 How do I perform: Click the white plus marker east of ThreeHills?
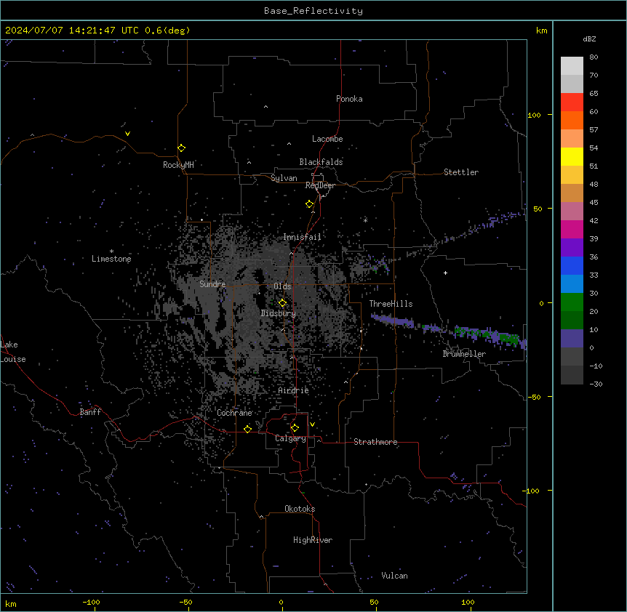[445, 273]
